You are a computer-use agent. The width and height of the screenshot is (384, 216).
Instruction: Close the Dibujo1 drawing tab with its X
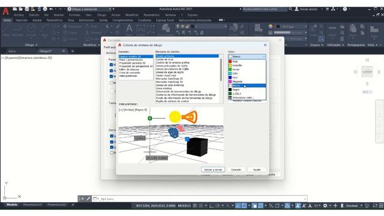point(64,51)
